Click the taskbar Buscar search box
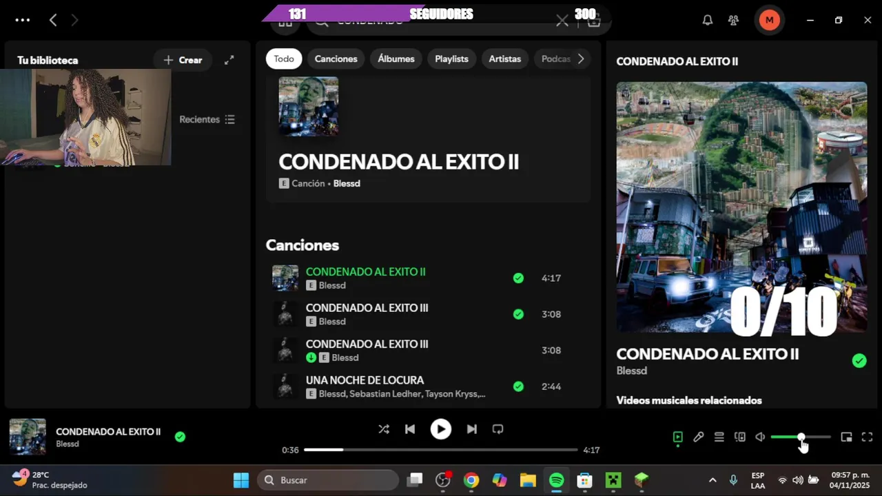Viewport: 882px width, 496px height. coord(328,480)
